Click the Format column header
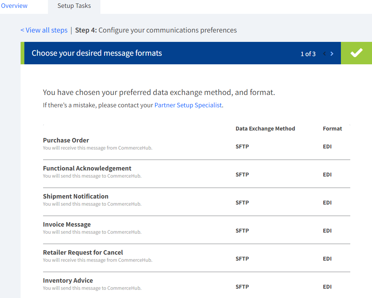This screenshot has width=372, height=298. tap(332, 129)
